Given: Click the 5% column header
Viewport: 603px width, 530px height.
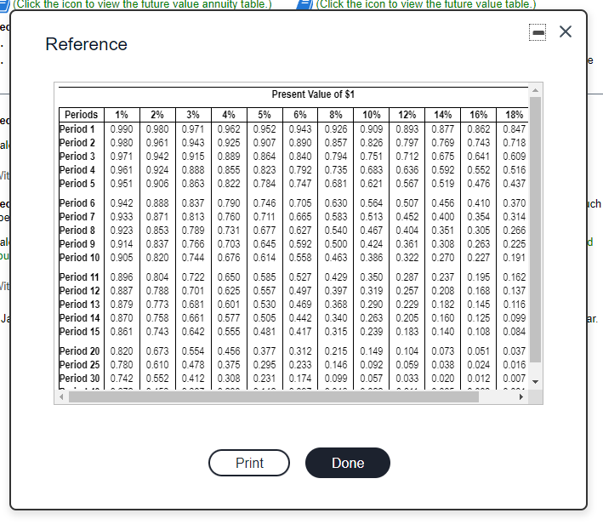Looking at the screenshot, I should [x=265, y=115].
